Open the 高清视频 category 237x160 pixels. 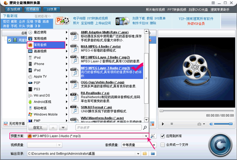click(x=47, y=51)
